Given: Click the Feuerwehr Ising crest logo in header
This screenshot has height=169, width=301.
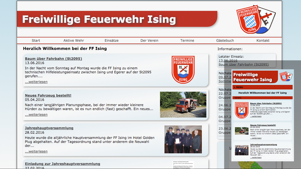Looking at the screenshot, I should click(x=255, y=19).
